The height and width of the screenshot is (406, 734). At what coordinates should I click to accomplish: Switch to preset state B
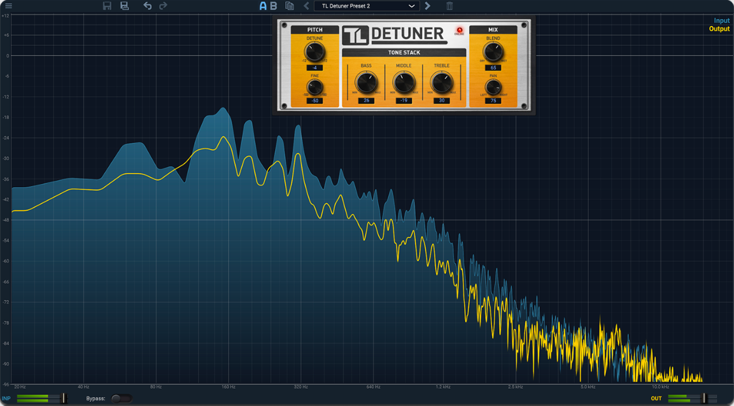coord(274,6)
